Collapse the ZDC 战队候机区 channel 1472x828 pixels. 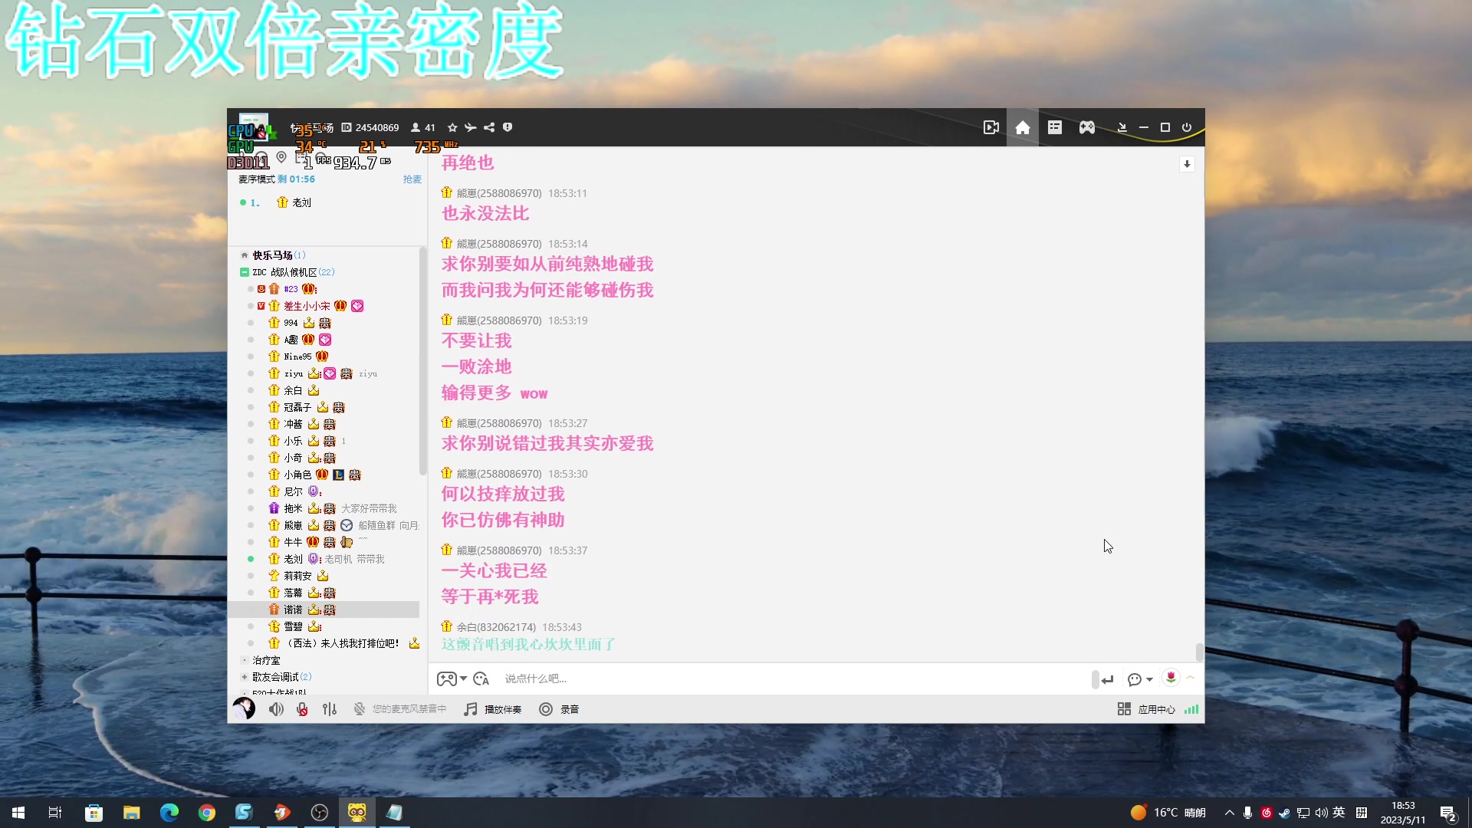click(x=244, y=272)
